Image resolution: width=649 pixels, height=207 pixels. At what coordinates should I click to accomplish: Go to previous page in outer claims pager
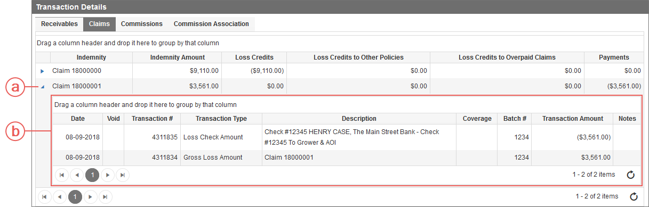[x=60, y=197]
